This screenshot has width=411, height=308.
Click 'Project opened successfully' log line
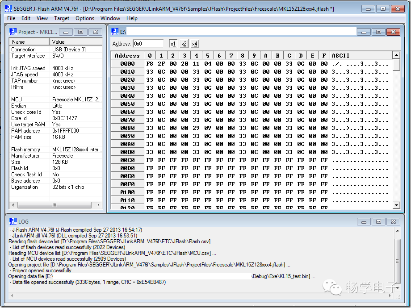coord(40,271)
